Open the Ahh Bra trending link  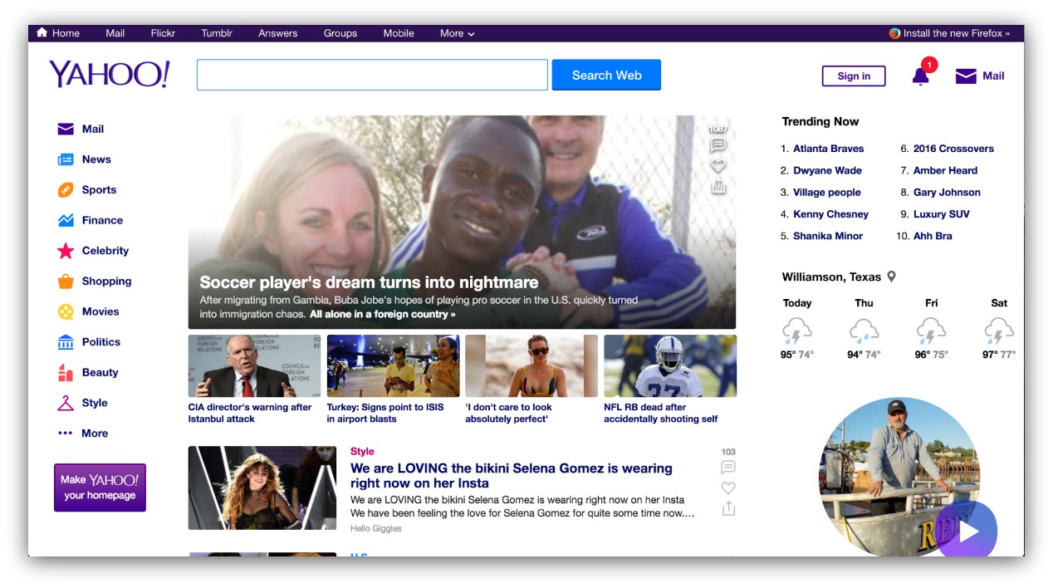pyautogui.click(x=933, y=236)
